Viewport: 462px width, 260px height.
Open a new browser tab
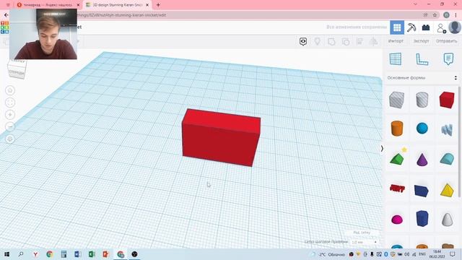(158, 5)
